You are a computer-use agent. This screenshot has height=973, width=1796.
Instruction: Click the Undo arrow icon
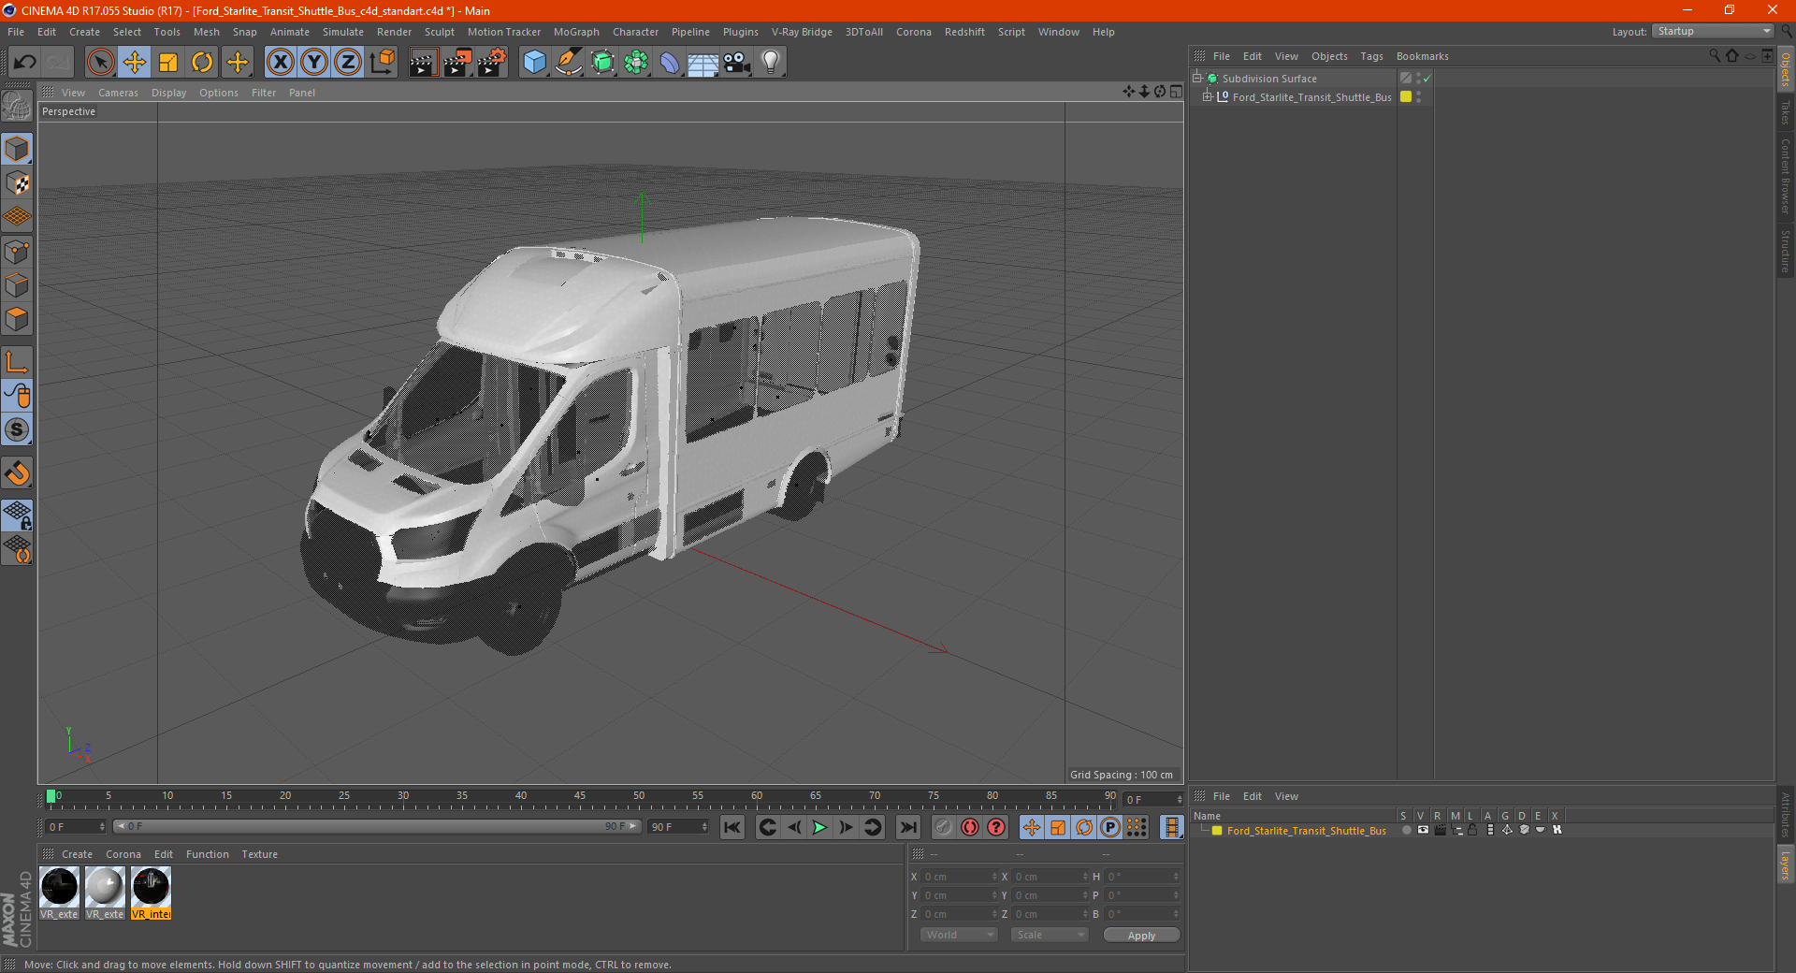pos(24,63)
